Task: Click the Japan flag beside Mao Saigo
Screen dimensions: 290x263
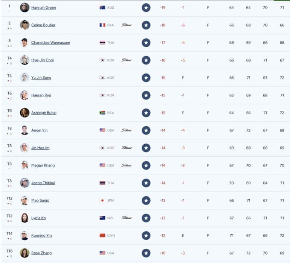Action: pyautogui.click(x=102, y=200)
